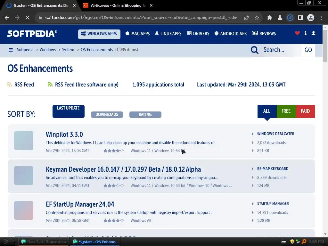Click the scrollbar down arrow
This screenshot has height=246, width=328.
(x=325, y=234)
